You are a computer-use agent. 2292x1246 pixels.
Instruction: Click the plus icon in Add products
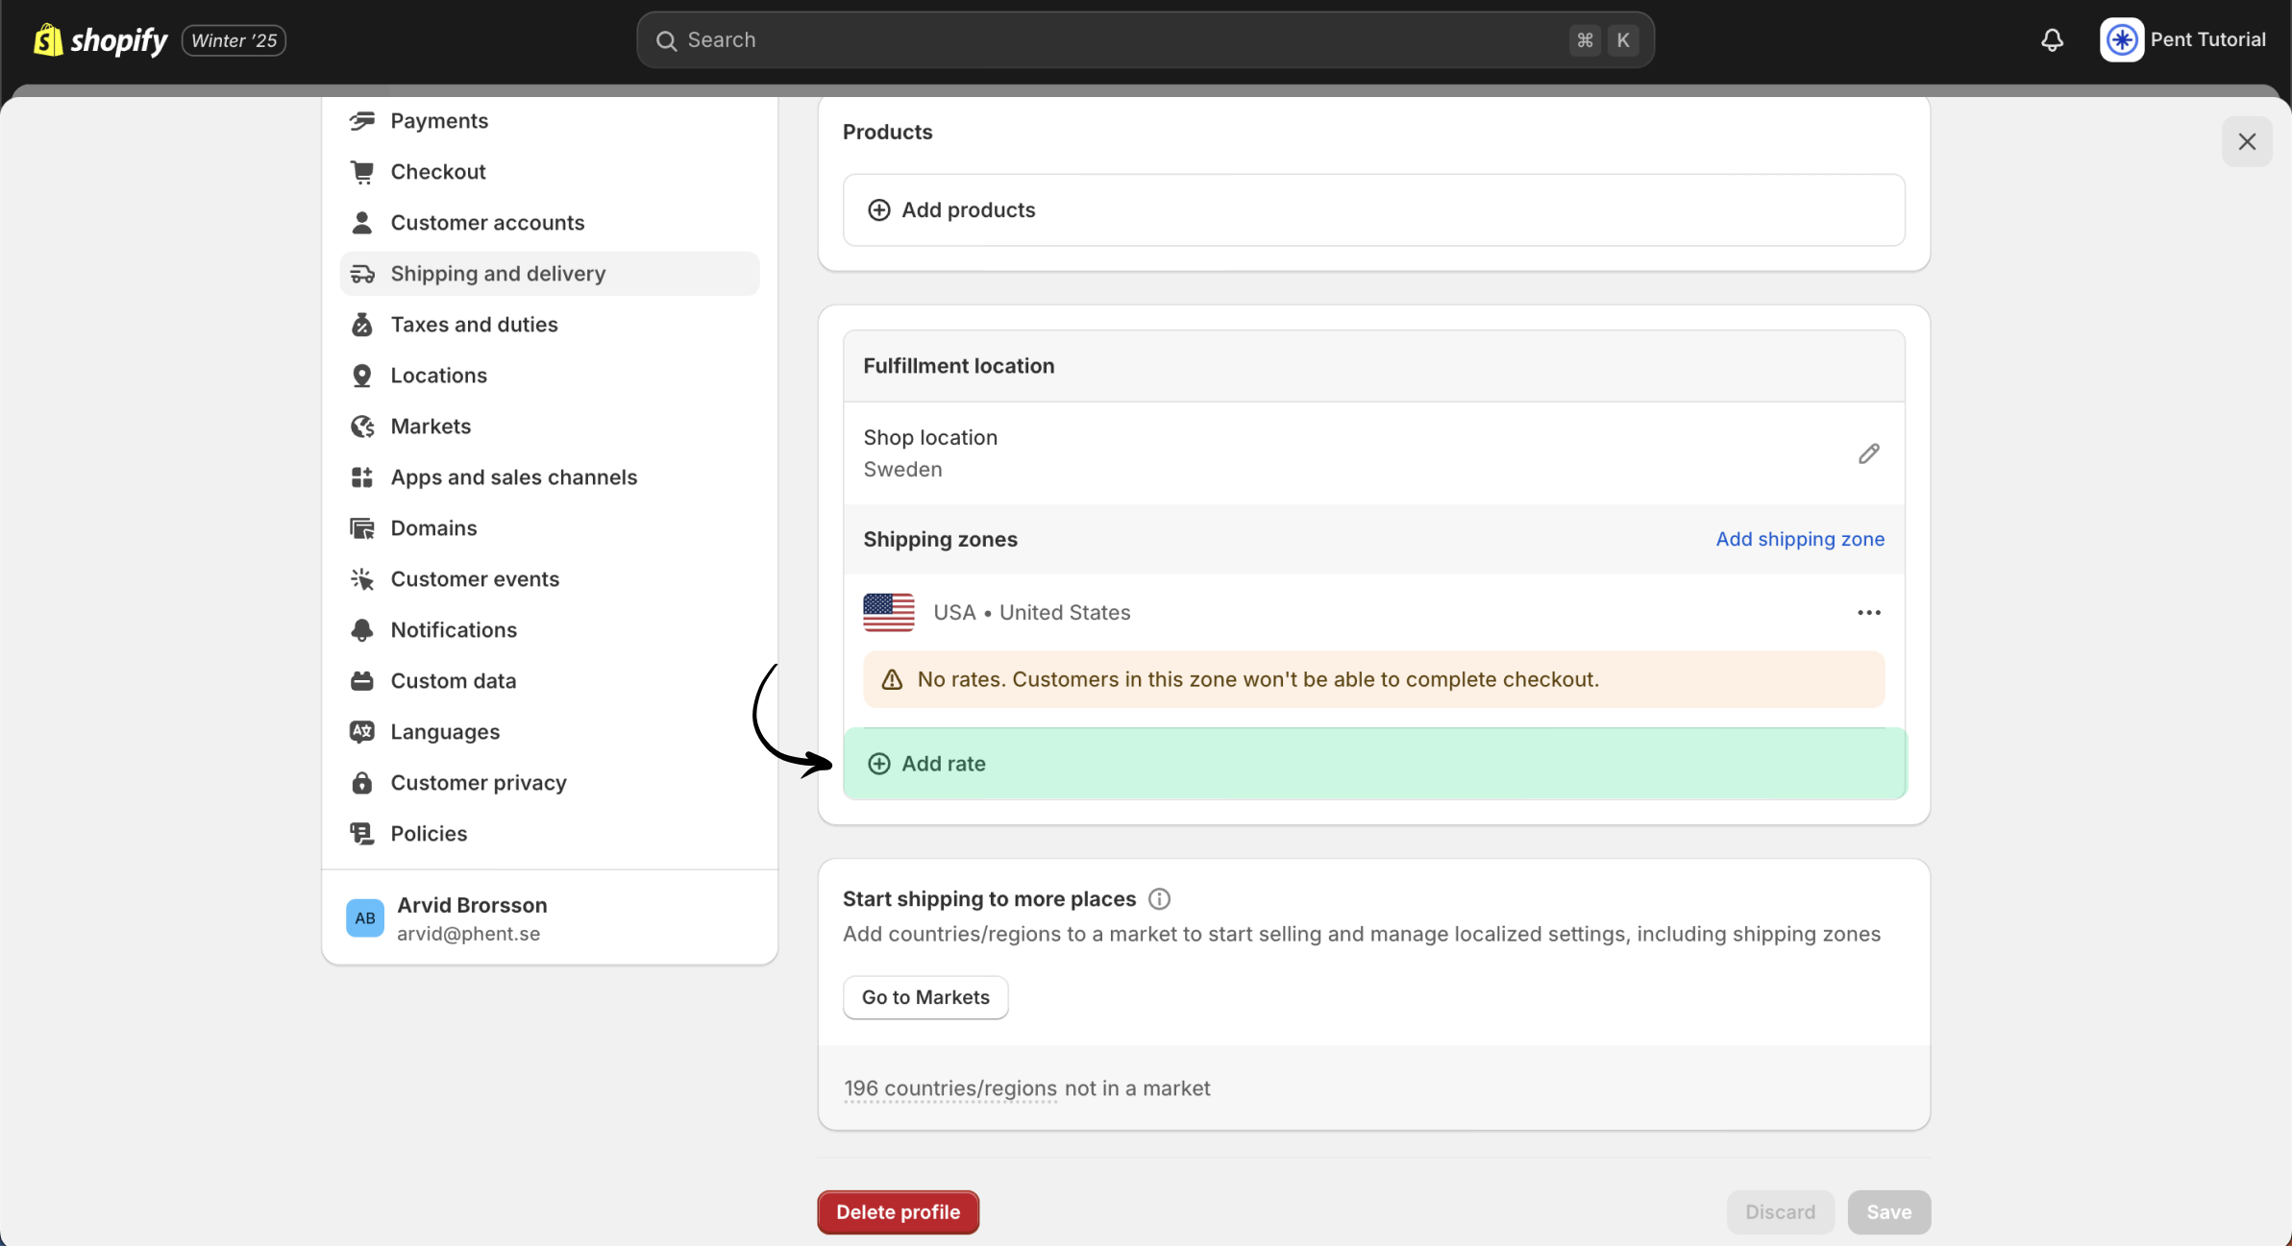click(878, 210)
